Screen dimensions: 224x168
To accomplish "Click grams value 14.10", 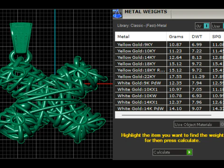I will pyautogui.click(x=175, y=109).
